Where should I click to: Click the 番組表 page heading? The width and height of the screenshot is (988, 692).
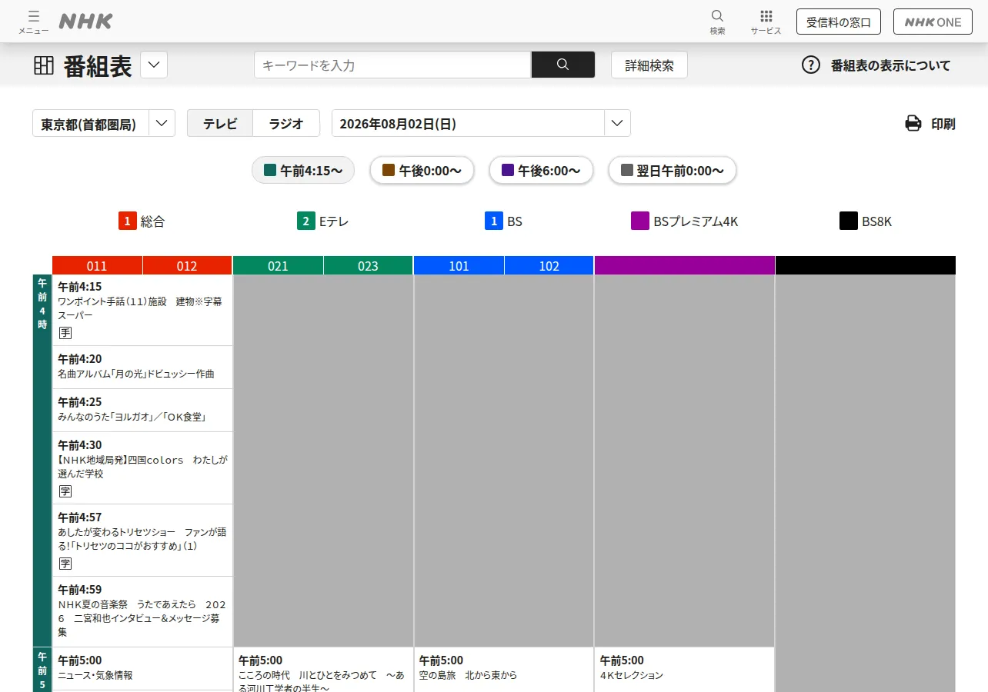click(98, 65)
